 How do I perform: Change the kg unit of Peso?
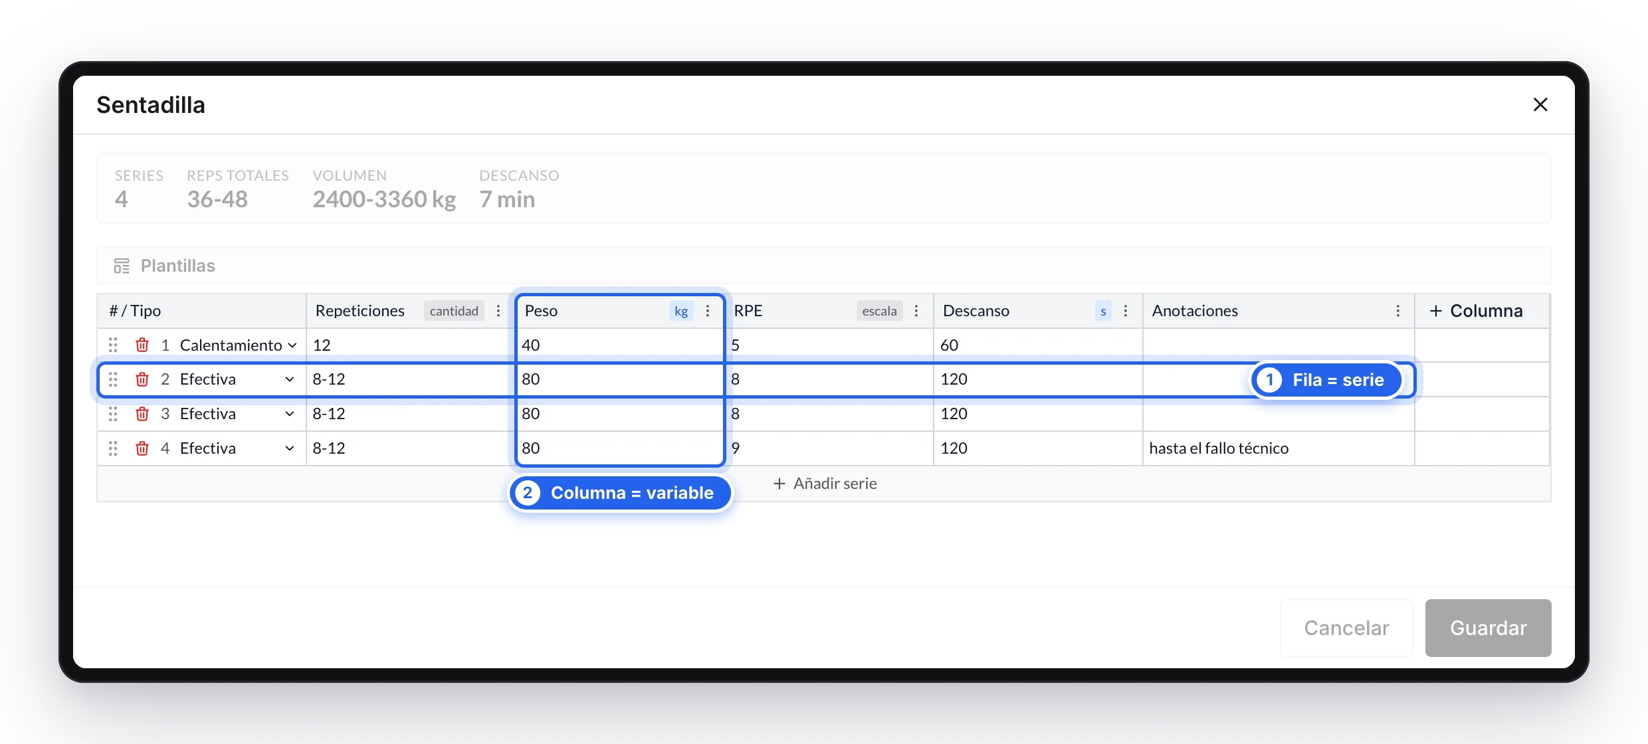(681, 311)
